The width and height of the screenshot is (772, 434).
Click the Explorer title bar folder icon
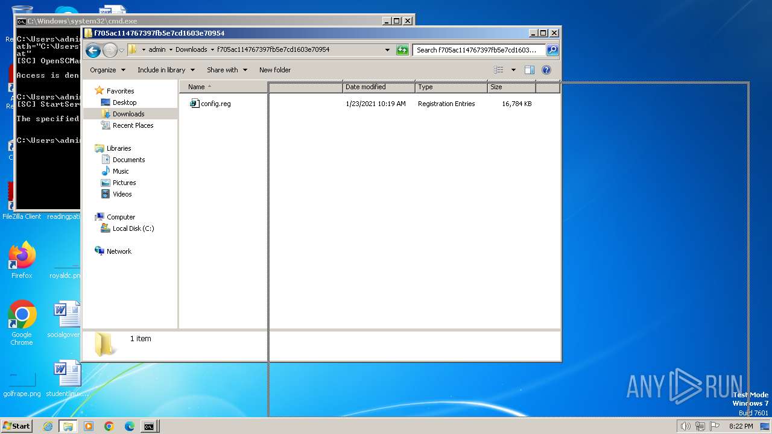[88, 33]
